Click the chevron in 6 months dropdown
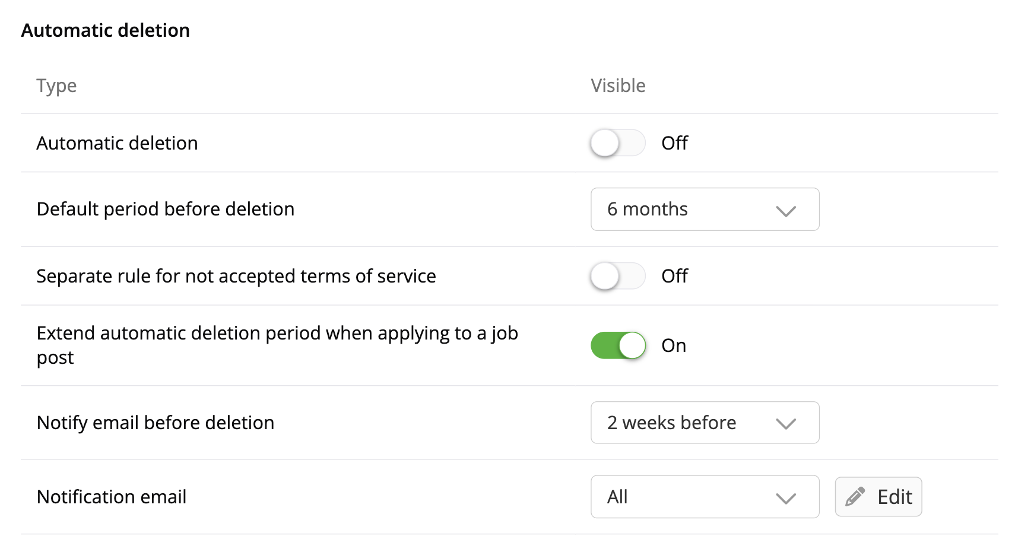Screen dimensions: 1015x552 click(x=785, y=211)
